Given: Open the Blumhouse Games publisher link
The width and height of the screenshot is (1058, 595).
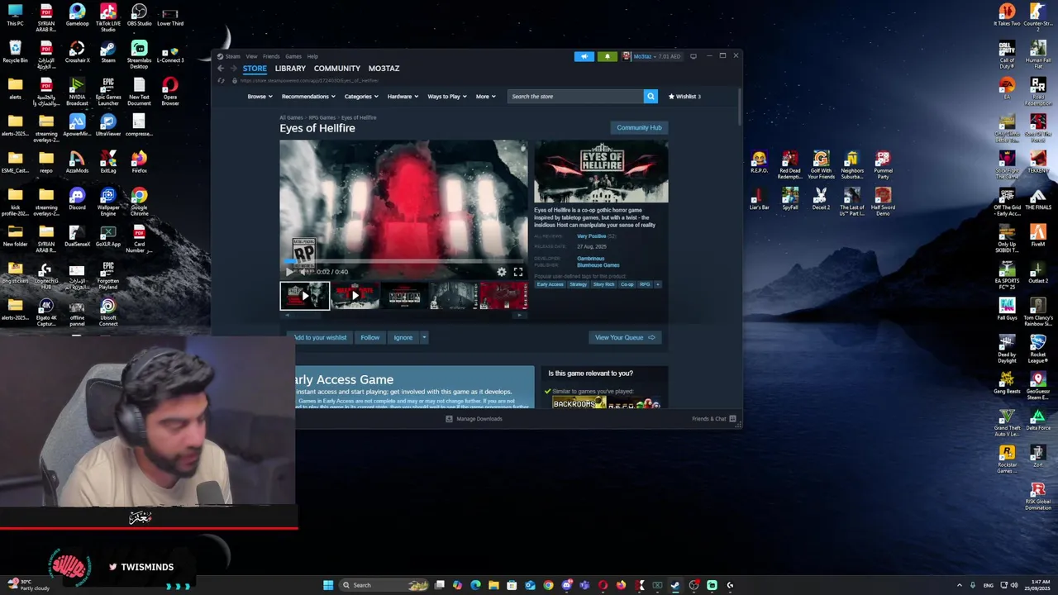Looking at the screenshot, I should (x=598, y=265).
